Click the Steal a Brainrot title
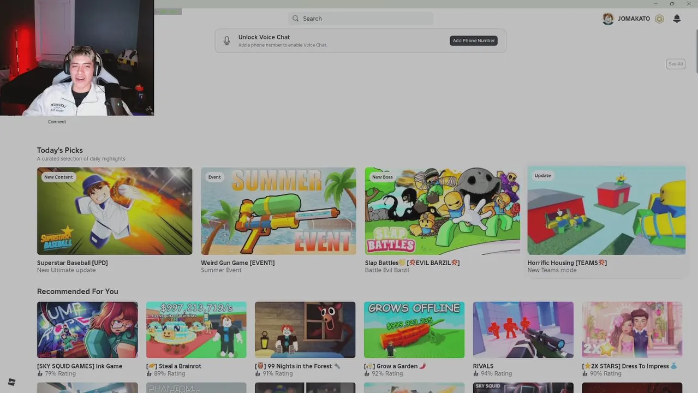698x393 pixels. 174,366
